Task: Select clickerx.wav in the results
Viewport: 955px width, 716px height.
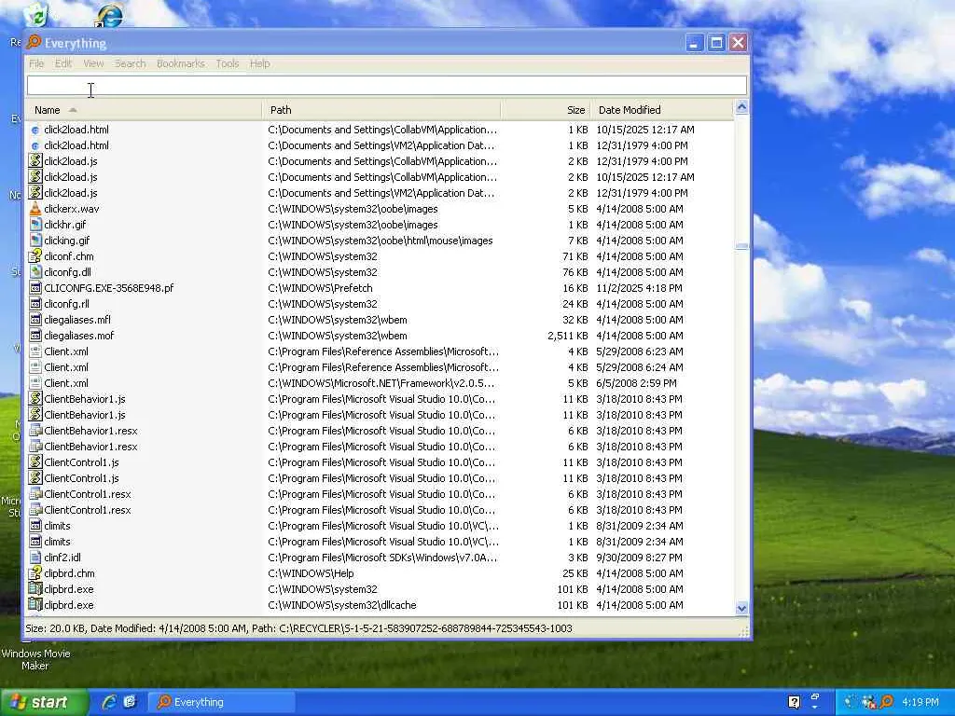Action: pos(71,209)
